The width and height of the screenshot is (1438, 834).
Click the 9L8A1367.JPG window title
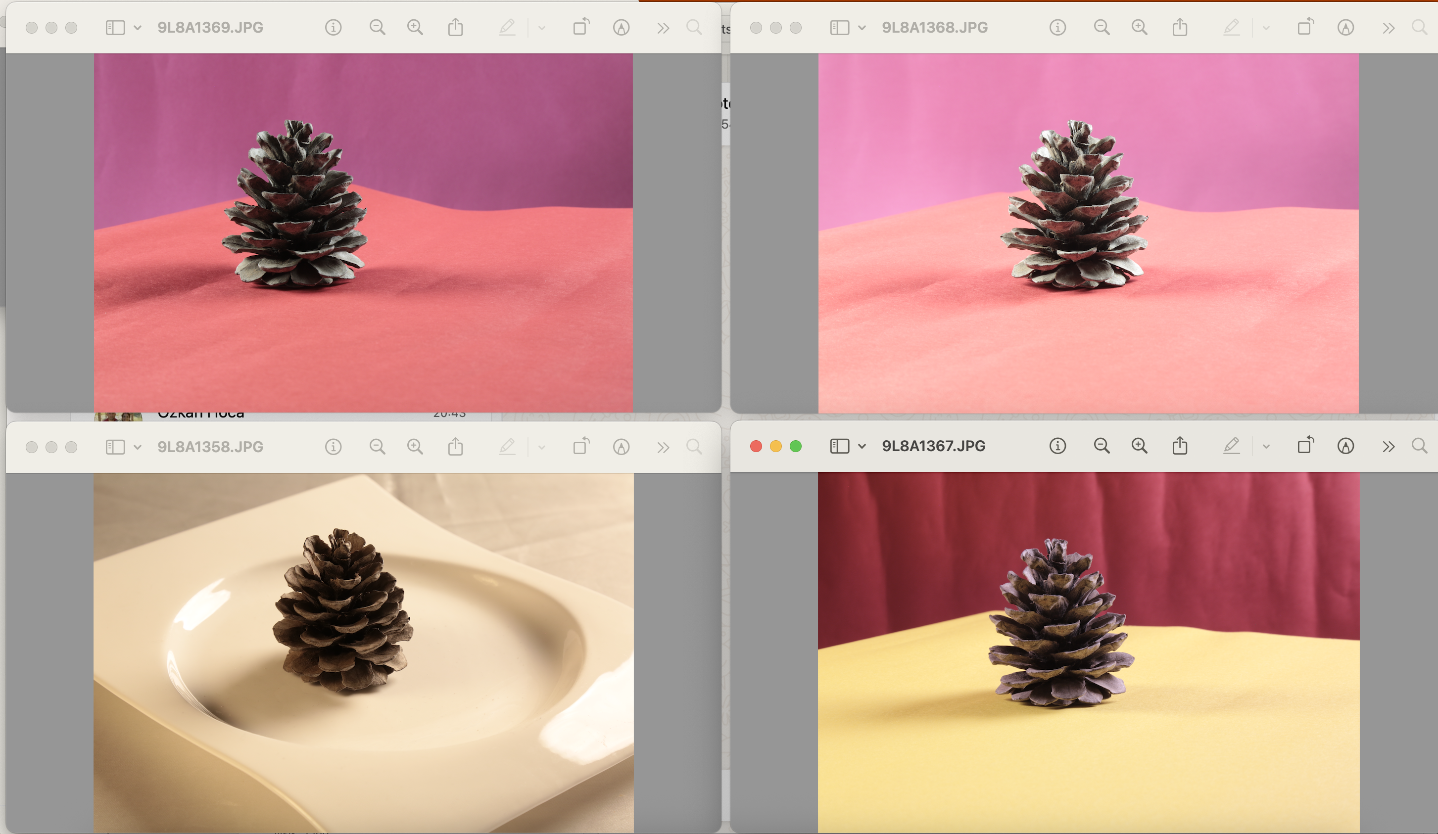934,446
